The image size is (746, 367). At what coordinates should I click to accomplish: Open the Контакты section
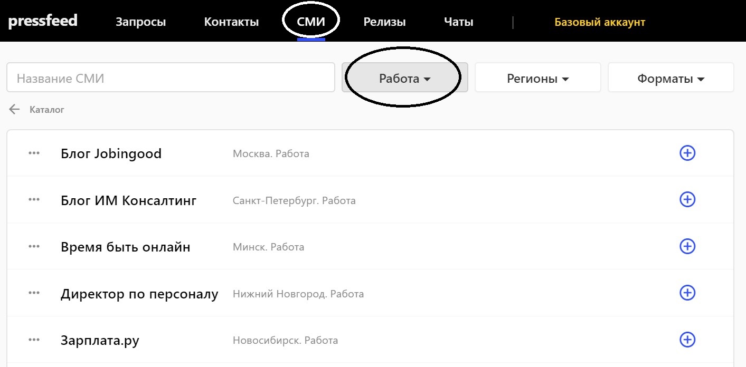[231, 22]
